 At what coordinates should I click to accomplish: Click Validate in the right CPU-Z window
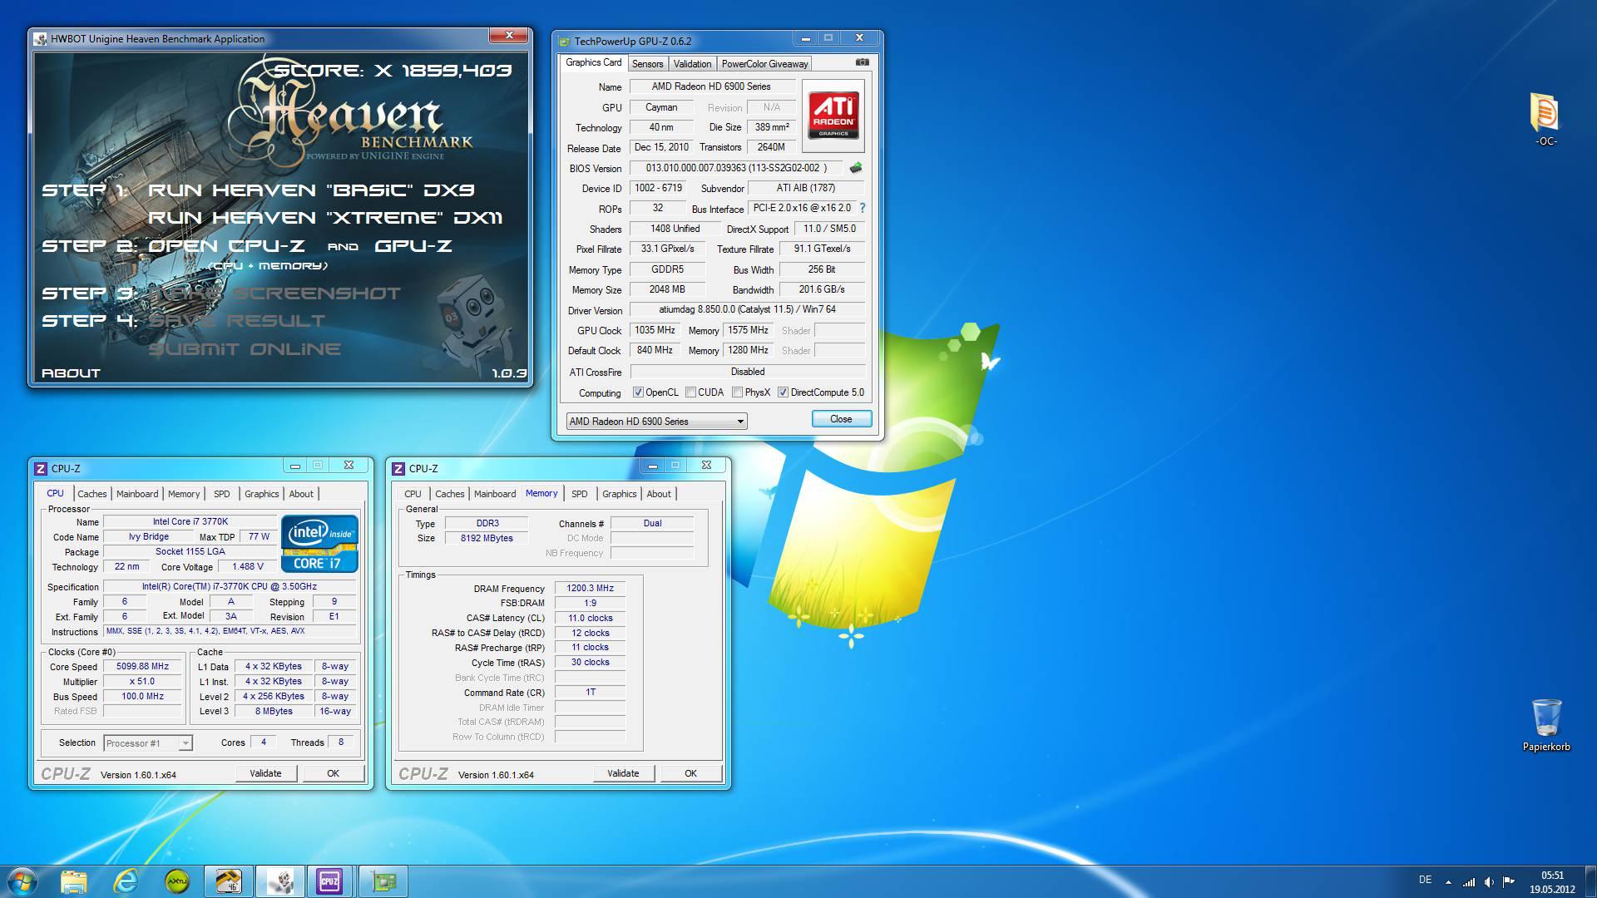click(623, 773)
